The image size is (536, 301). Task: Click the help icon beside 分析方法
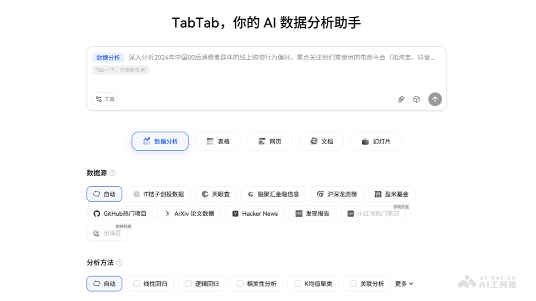(x=119, y=263)
